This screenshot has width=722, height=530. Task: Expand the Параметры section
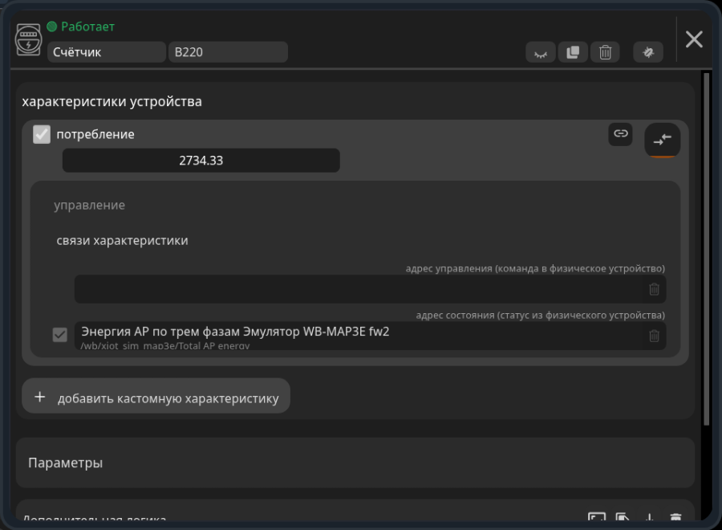[355, 463]
